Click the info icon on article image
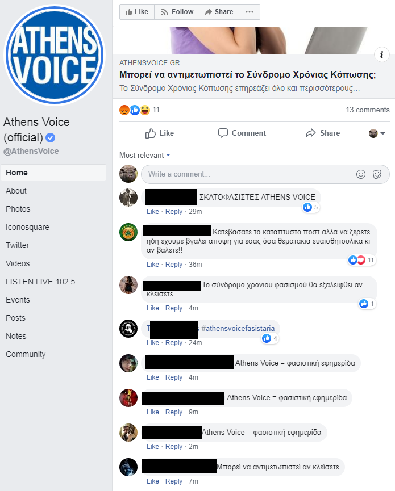 click(x=381, y=54)
